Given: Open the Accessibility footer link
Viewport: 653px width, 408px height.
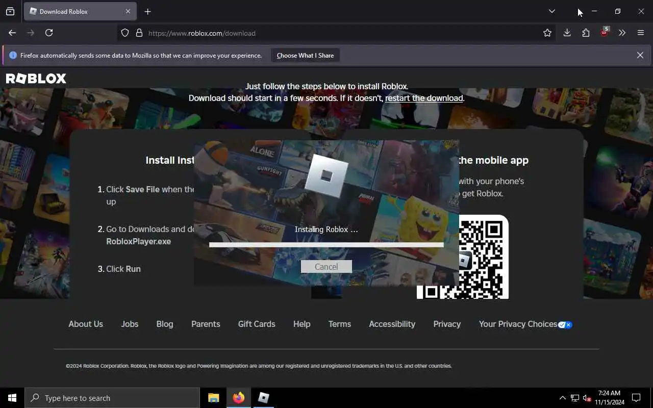Looking at the screenshot, I should coord(392,324).
